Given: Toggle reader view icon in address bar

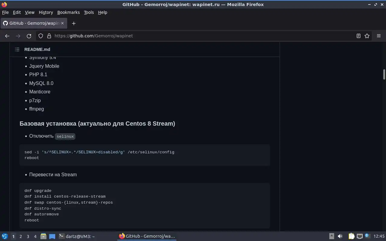Looking at the screenshot, I should pyautogui.click(x=359, y=36).
